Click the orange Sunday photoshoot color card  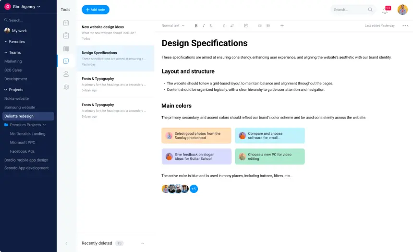click(196, 136)
